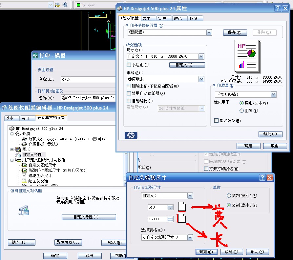Click the stepper arrows beside 610
The height and width of the screenshot is (260, 293).
[170, 207]
